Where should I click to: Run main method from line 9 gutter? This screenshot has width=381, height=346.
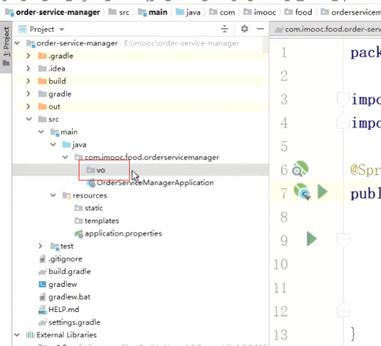point(312,239)
